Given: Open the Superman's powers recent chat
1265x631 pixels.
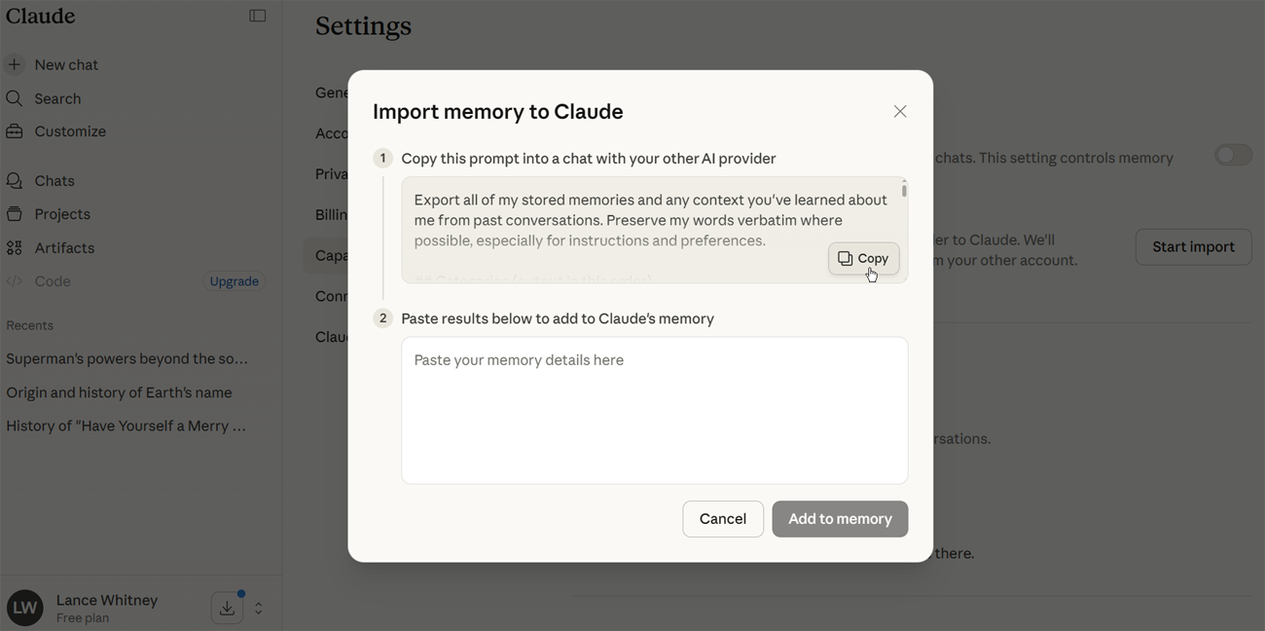Looking at the screenshot, I should pyautogui.click(x=127, y=358).
